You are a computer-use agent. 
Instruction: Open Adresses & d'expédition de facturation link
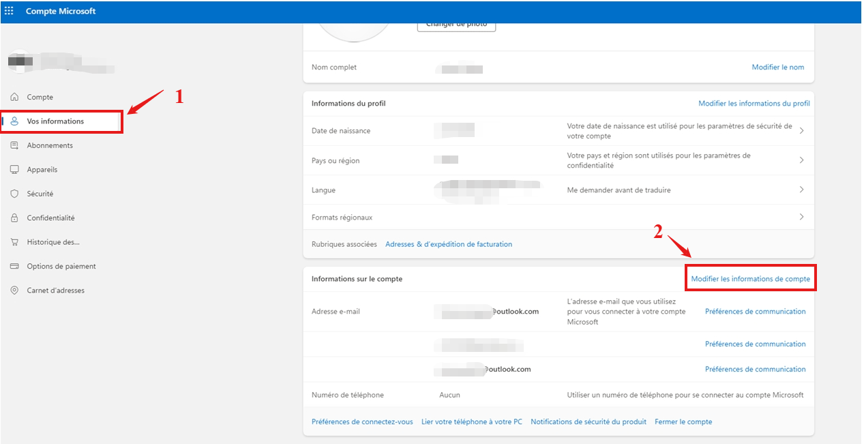449,244
